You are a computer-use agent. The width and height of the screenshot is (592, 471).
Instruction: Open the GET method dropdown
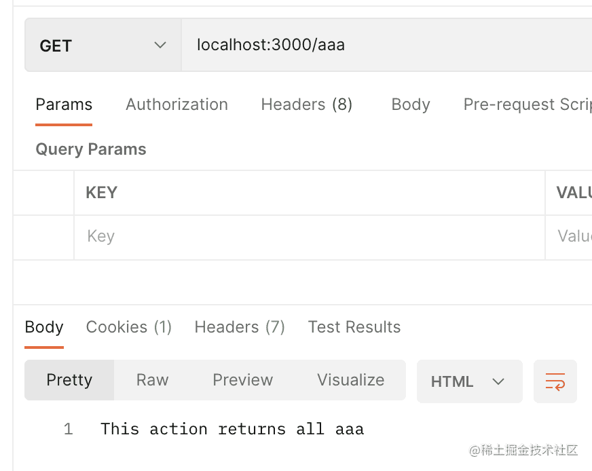point(103,45)
